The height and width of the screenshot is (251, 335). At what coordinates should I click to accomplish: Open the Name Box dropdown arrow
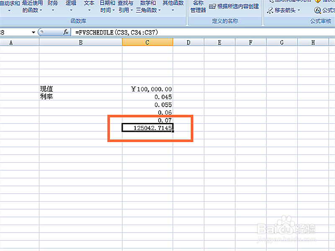[x=33, y=33]
